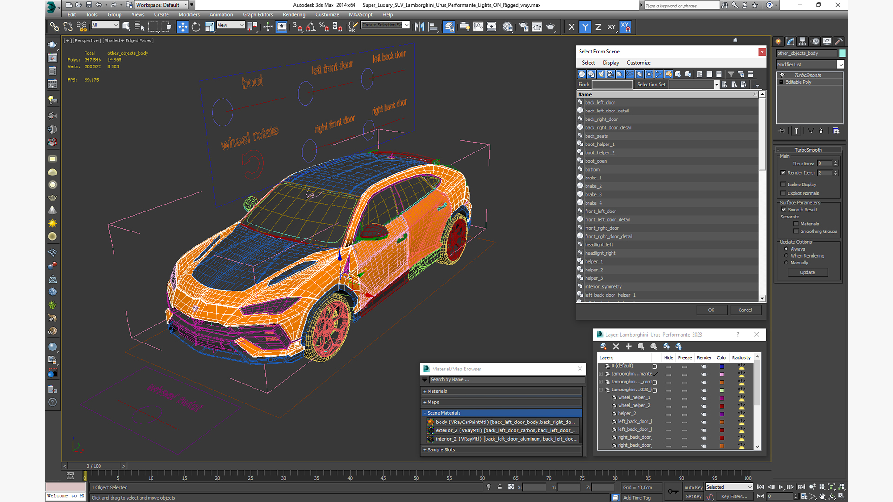Click the Mirror tool icon
Image resolution: width=893 pixels, height=502 pixels.
click(419, 27)
